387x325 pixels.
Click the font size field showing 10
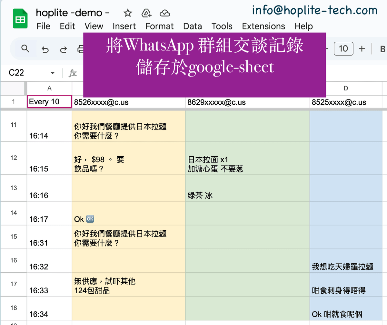coord(343,49)
